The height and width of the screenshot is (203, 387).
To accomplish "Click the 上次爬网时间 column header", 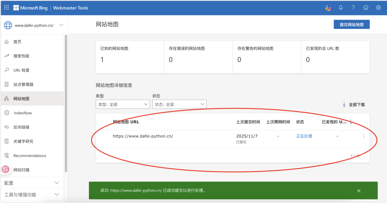I will (278, 122).
